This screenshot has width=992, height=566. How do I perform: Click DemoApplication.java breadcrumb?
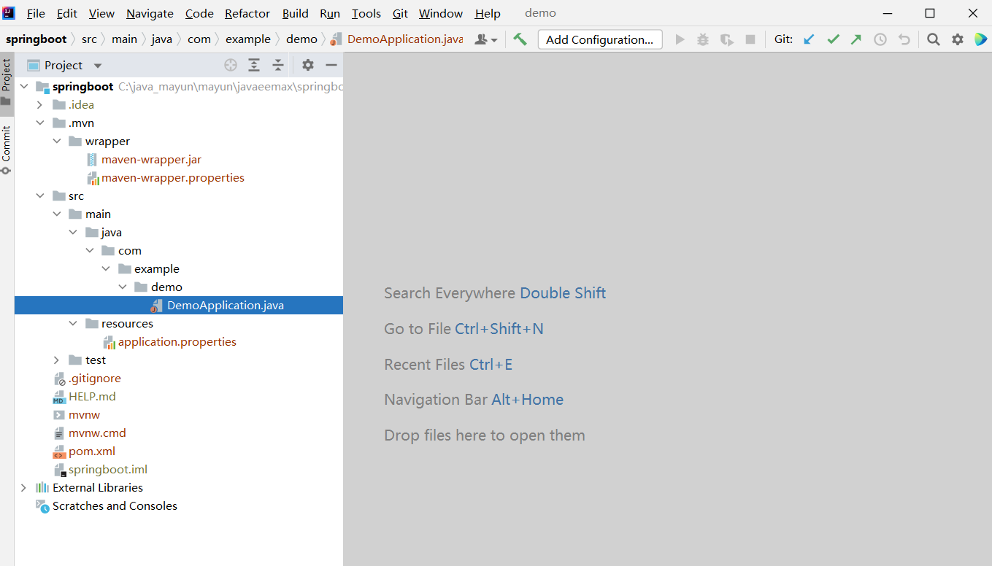click(x=405, y=39)
